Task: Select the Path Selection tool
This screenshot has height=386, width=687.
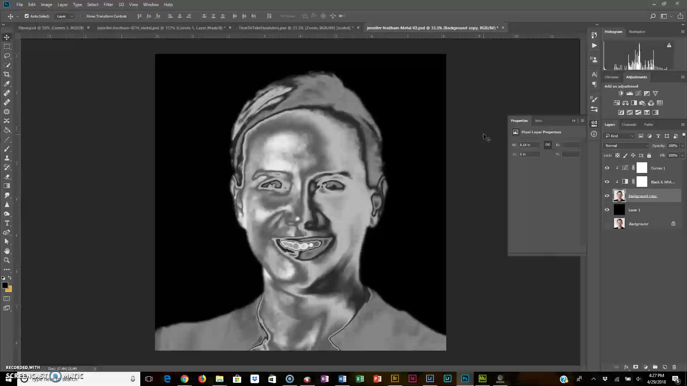Action: [x=7, y=242]
